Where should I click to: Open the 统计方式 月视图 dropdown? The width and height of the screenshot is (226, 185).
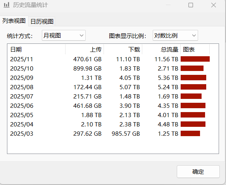[x=64, y=35]
